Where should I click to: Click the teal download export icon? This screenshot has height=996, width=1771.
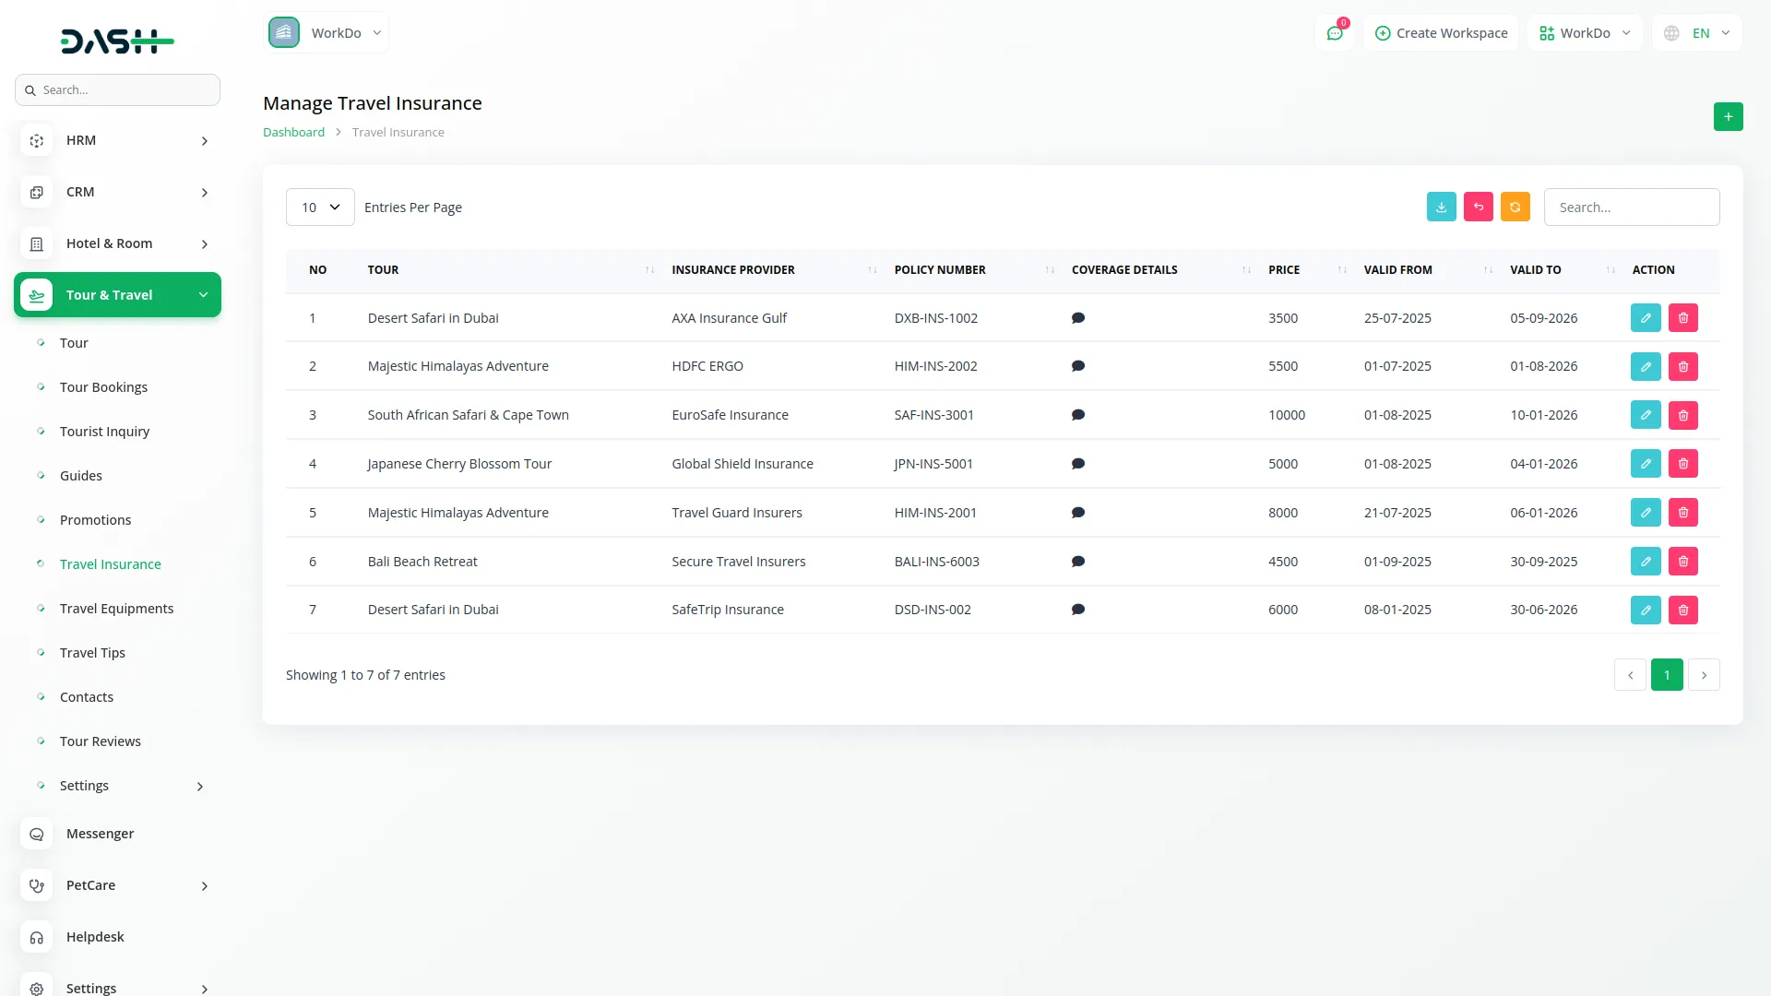(1441, 207)
